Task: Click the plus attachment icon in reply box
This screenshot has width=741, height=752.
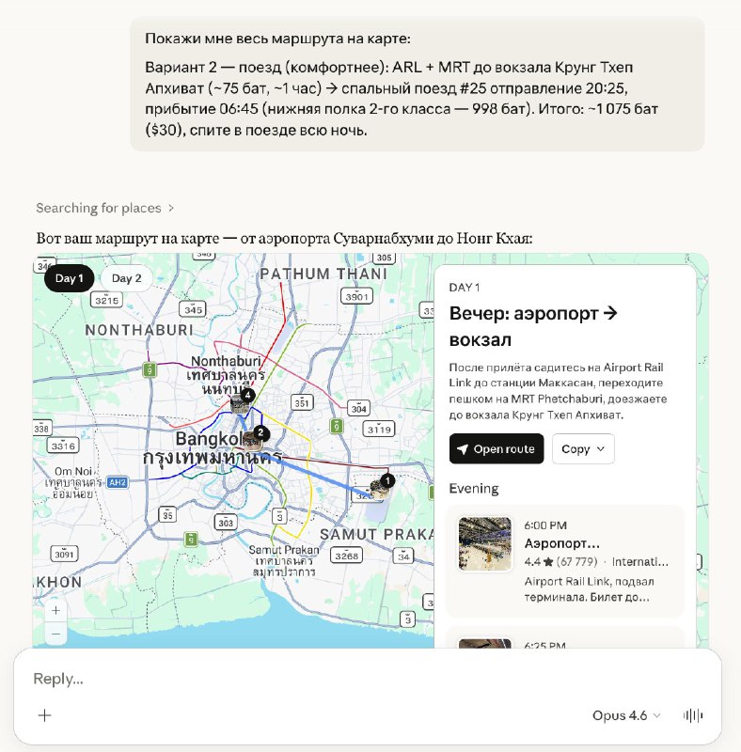Action: [44, 715]
